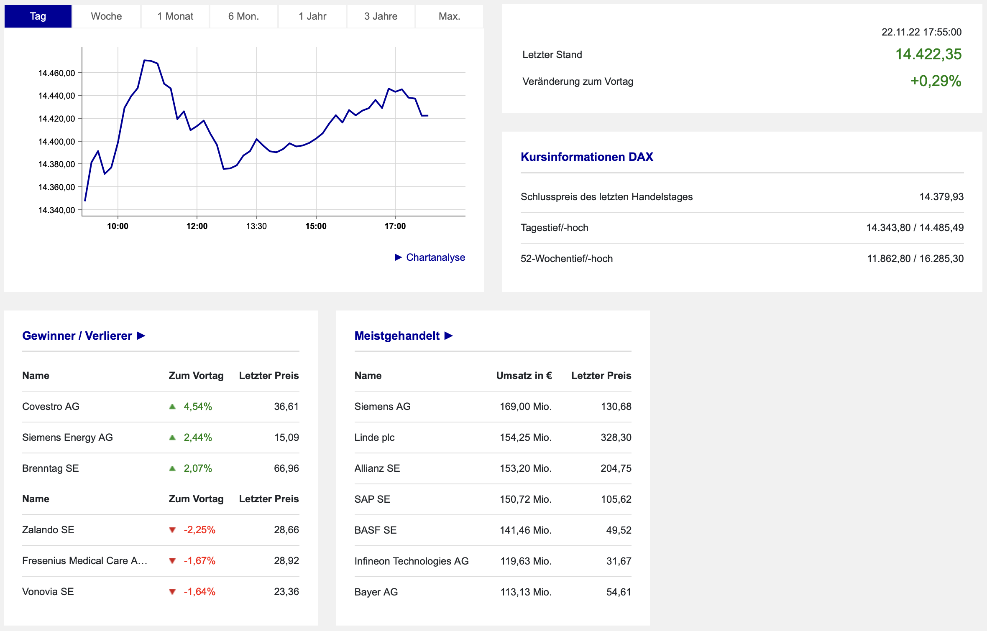Click red down arrow beside Zalando SE
Viewport: 987px width, 631px height.
click(x=172, y=530)
